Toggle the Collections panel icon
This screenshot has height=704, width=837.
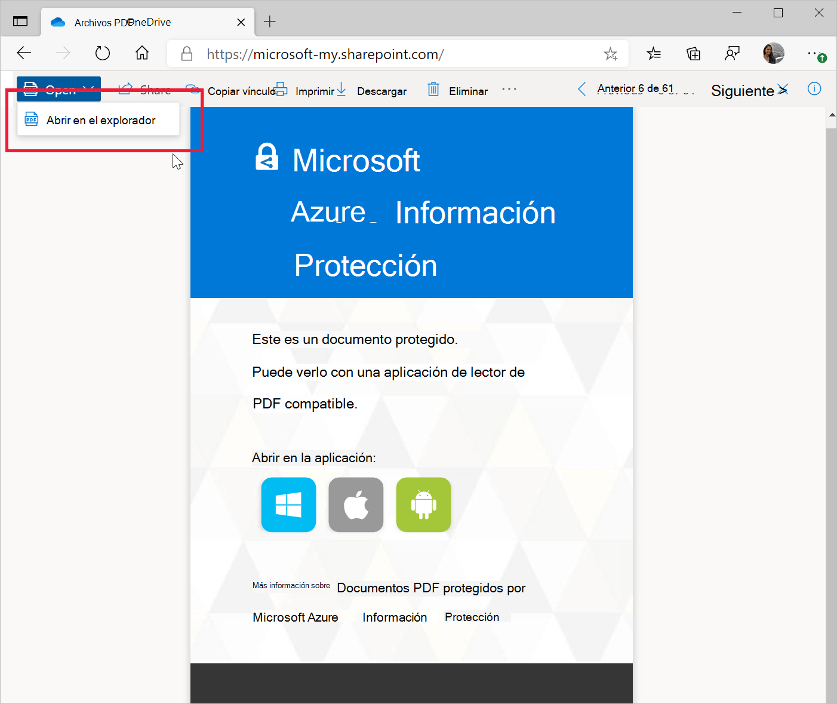693,53
